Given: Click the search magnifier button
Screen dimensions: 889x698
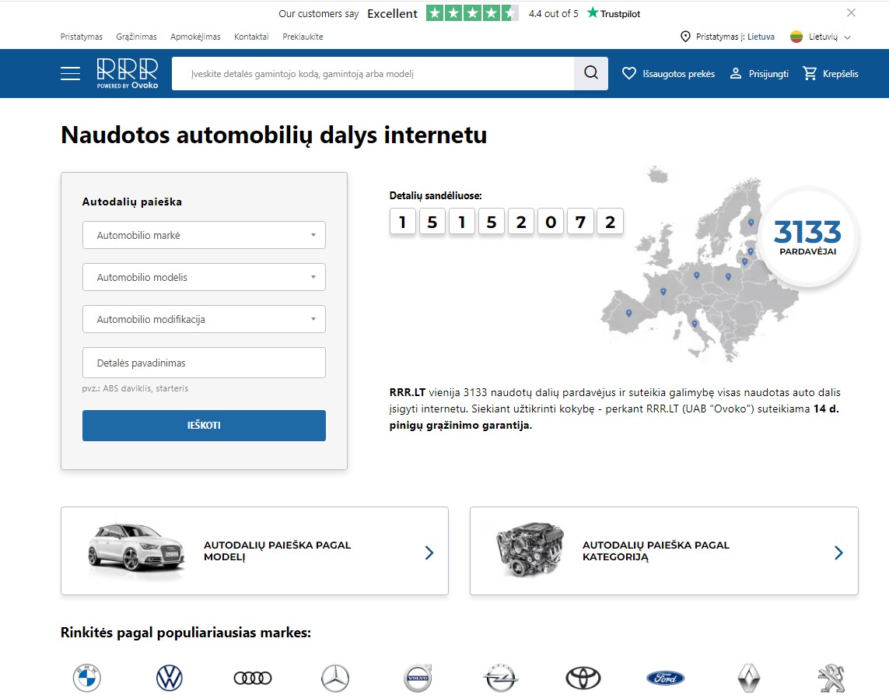Looking at the screenshot, I should 591,73.
